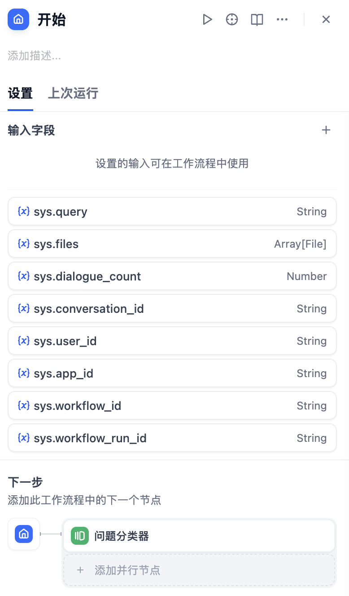The height and width of the screenshot is (596, 349).
Task: Click variable icon beside sys.query
Action: (x=24, y=212)
